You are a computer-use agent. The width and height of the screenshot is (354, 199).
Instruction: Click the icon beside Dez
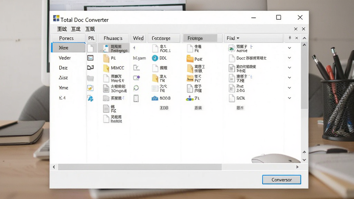(x=90, y=68)
